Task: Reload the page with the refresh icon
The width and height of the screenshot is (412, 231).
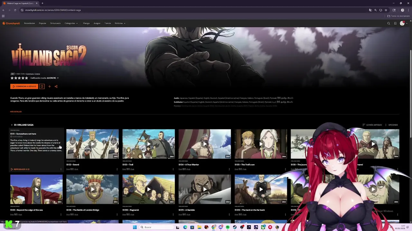Action: 15,10
